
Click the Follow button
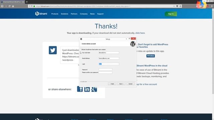coord(150,56)
